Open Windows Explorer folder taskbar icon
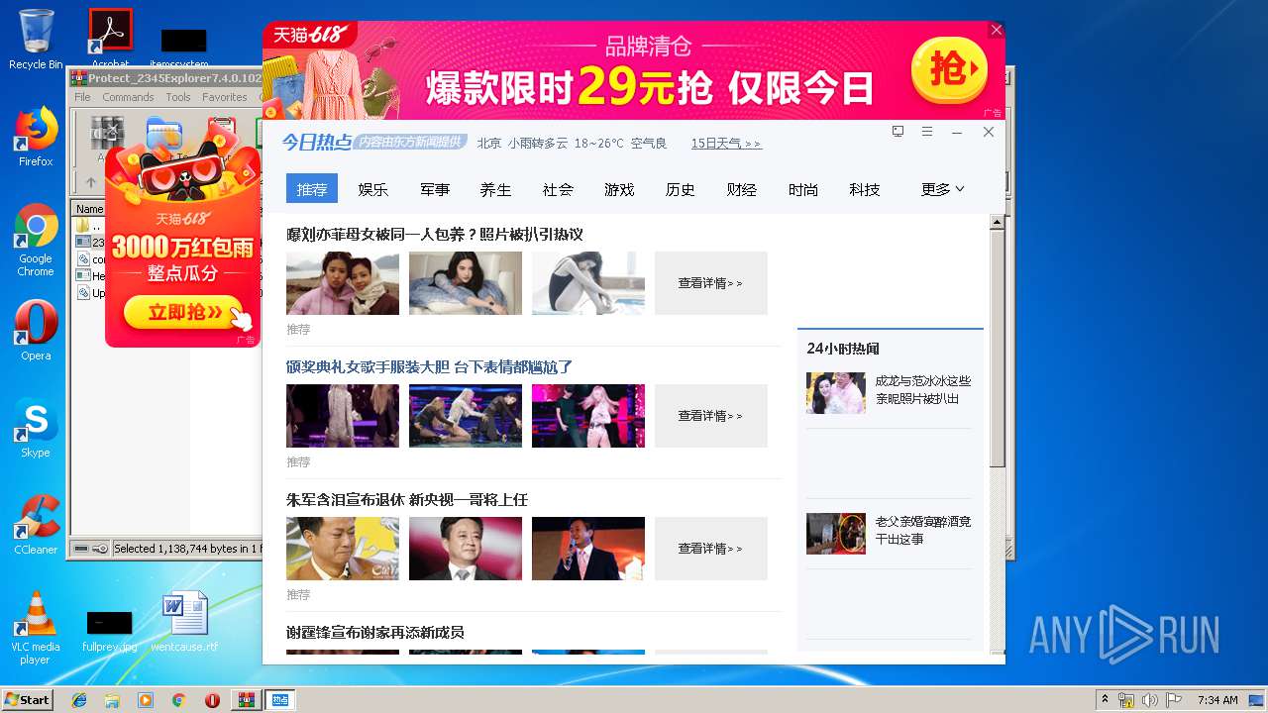 click(112, 700)
